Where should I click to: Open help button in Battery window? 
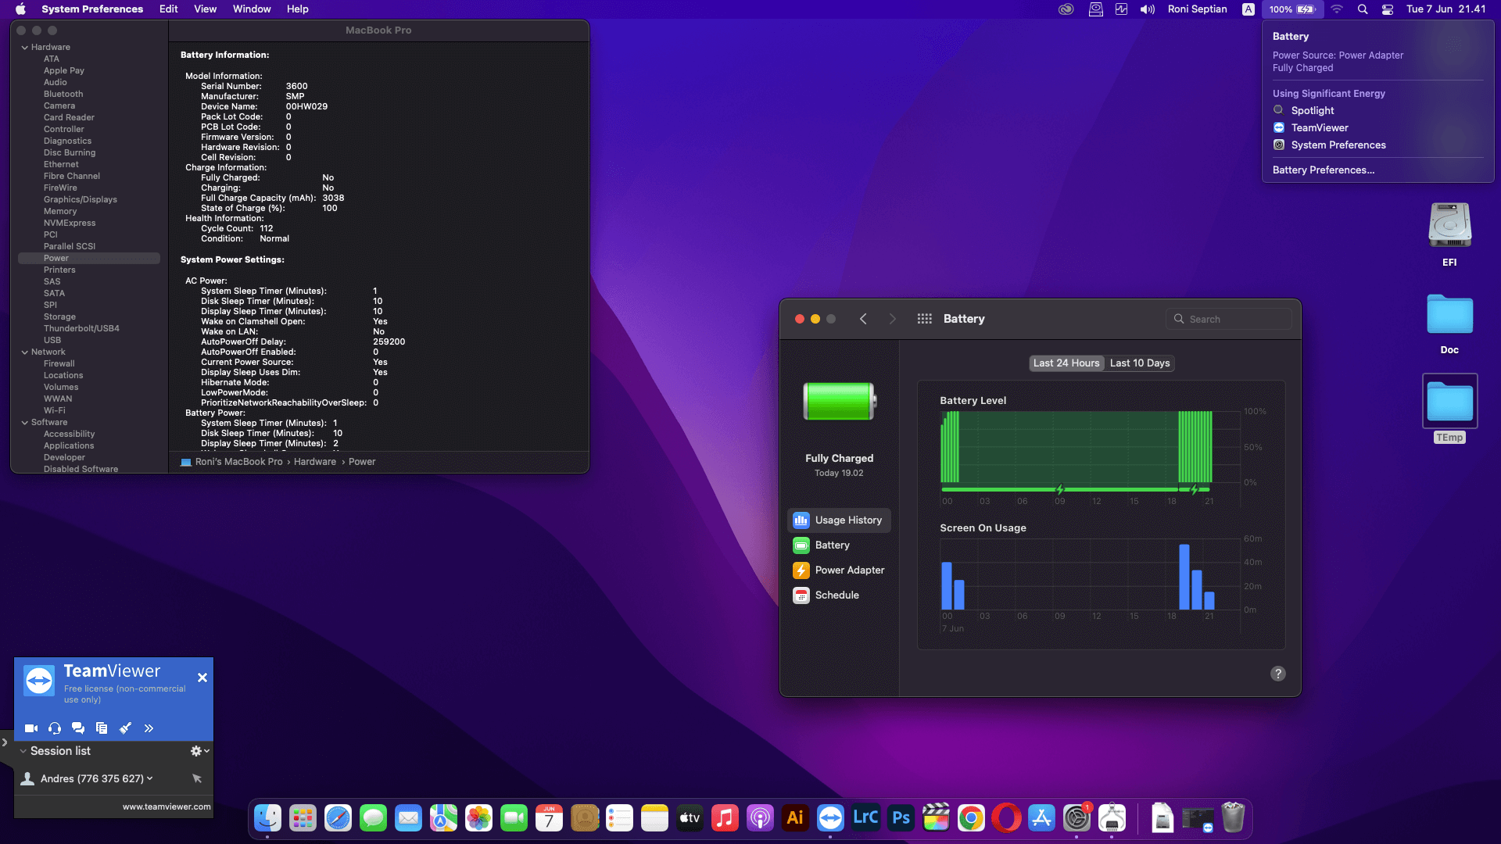[1278, 674]
